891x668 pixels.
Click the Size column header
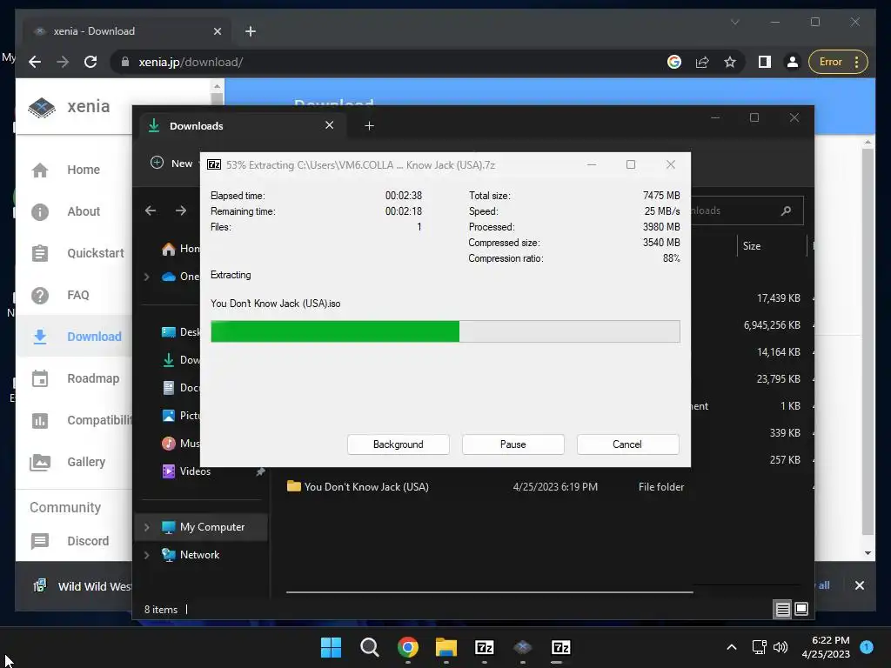click(772, 246)
